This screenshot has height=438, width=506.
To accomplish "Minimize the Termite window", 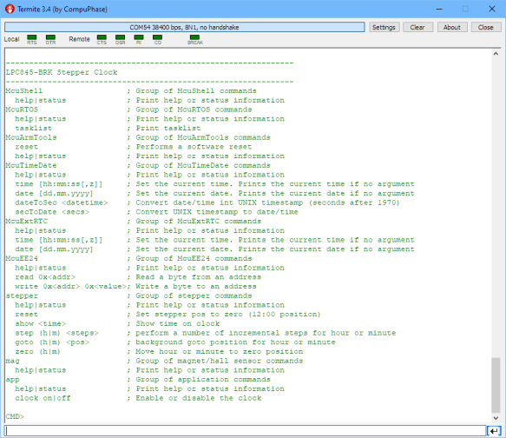I will pyautogui.click(x=439, y=9).
